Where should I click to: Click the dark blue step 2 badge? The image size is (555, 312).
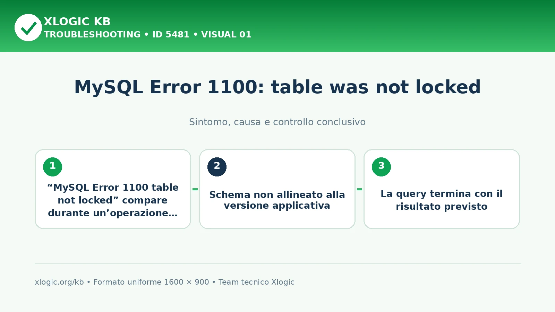coord(217,167)
